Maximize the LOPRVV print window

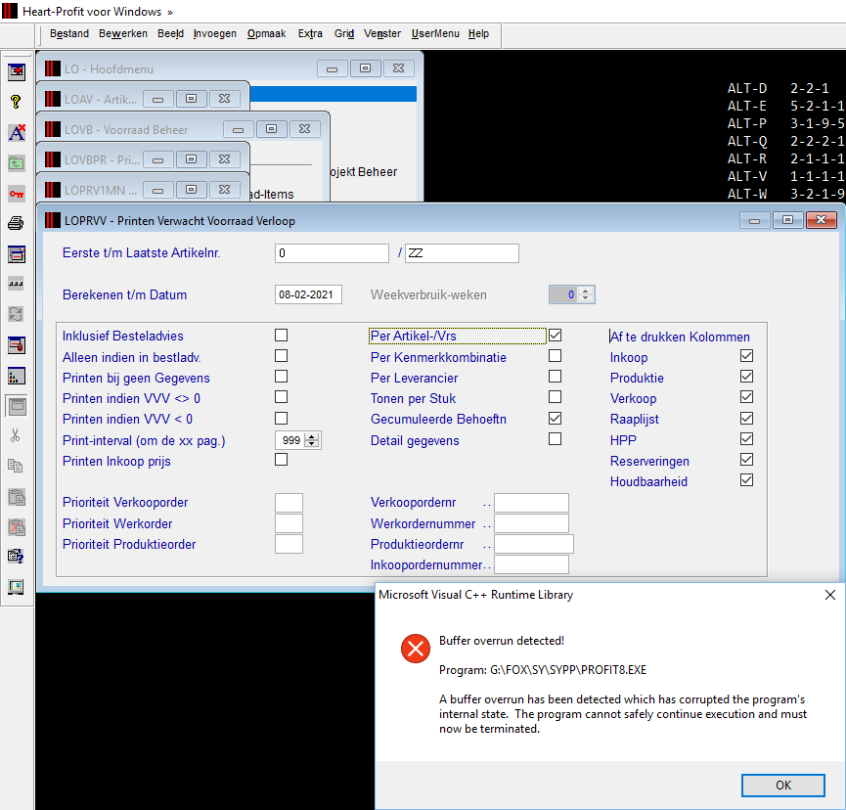tap(787, 220)
